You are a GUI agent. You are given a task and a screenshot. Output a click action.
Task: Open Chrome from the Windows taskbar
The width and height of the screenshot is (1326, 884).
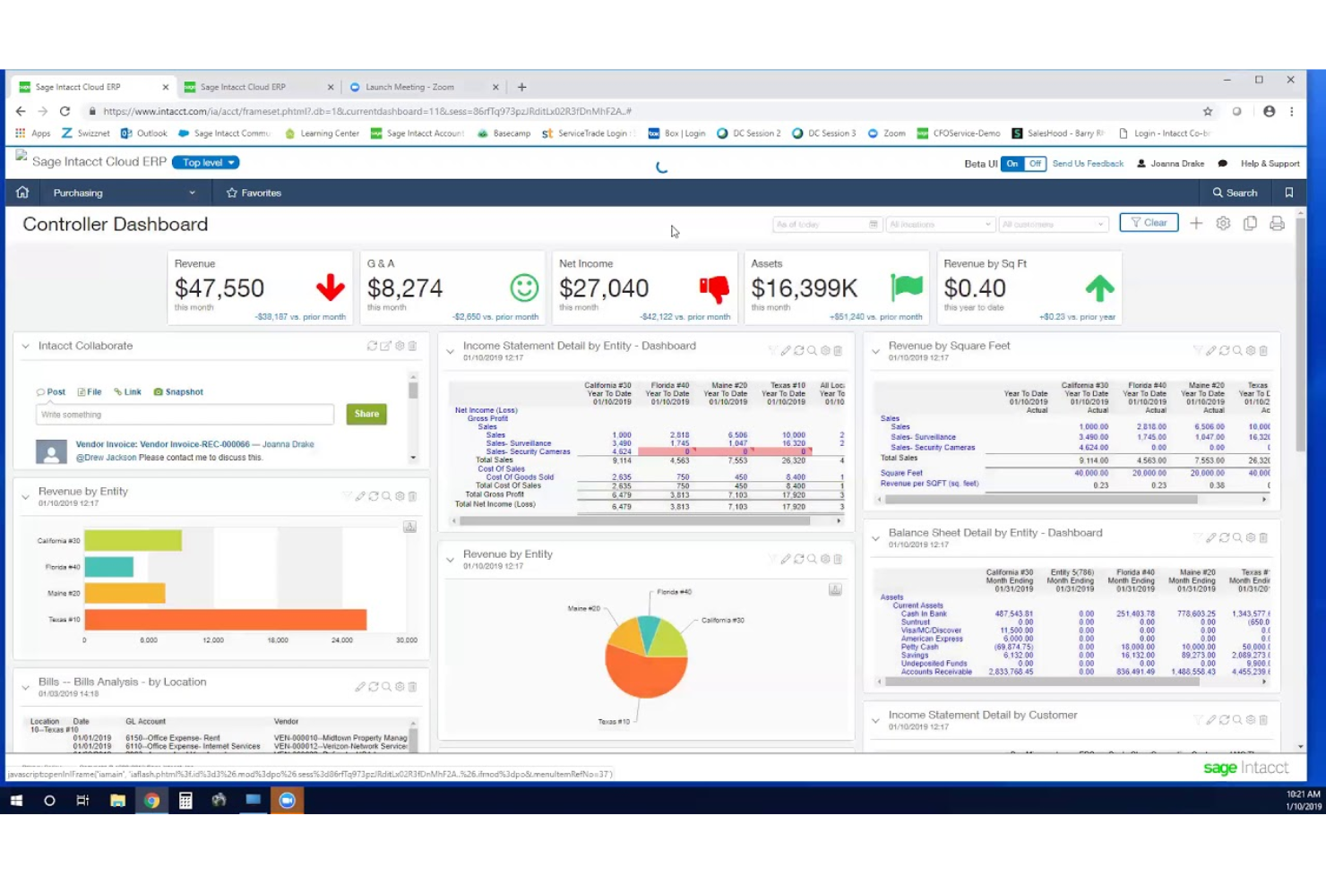click(151, 801)
